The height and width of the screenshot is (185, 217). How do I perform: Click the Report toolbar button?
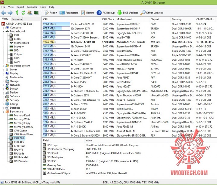[x=51, y=13]
